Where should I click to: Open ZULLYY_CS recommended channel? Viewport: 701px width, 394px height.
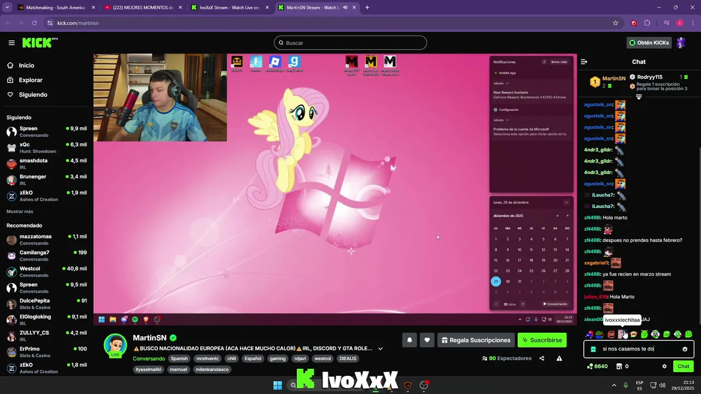click(x=47, y=336)
